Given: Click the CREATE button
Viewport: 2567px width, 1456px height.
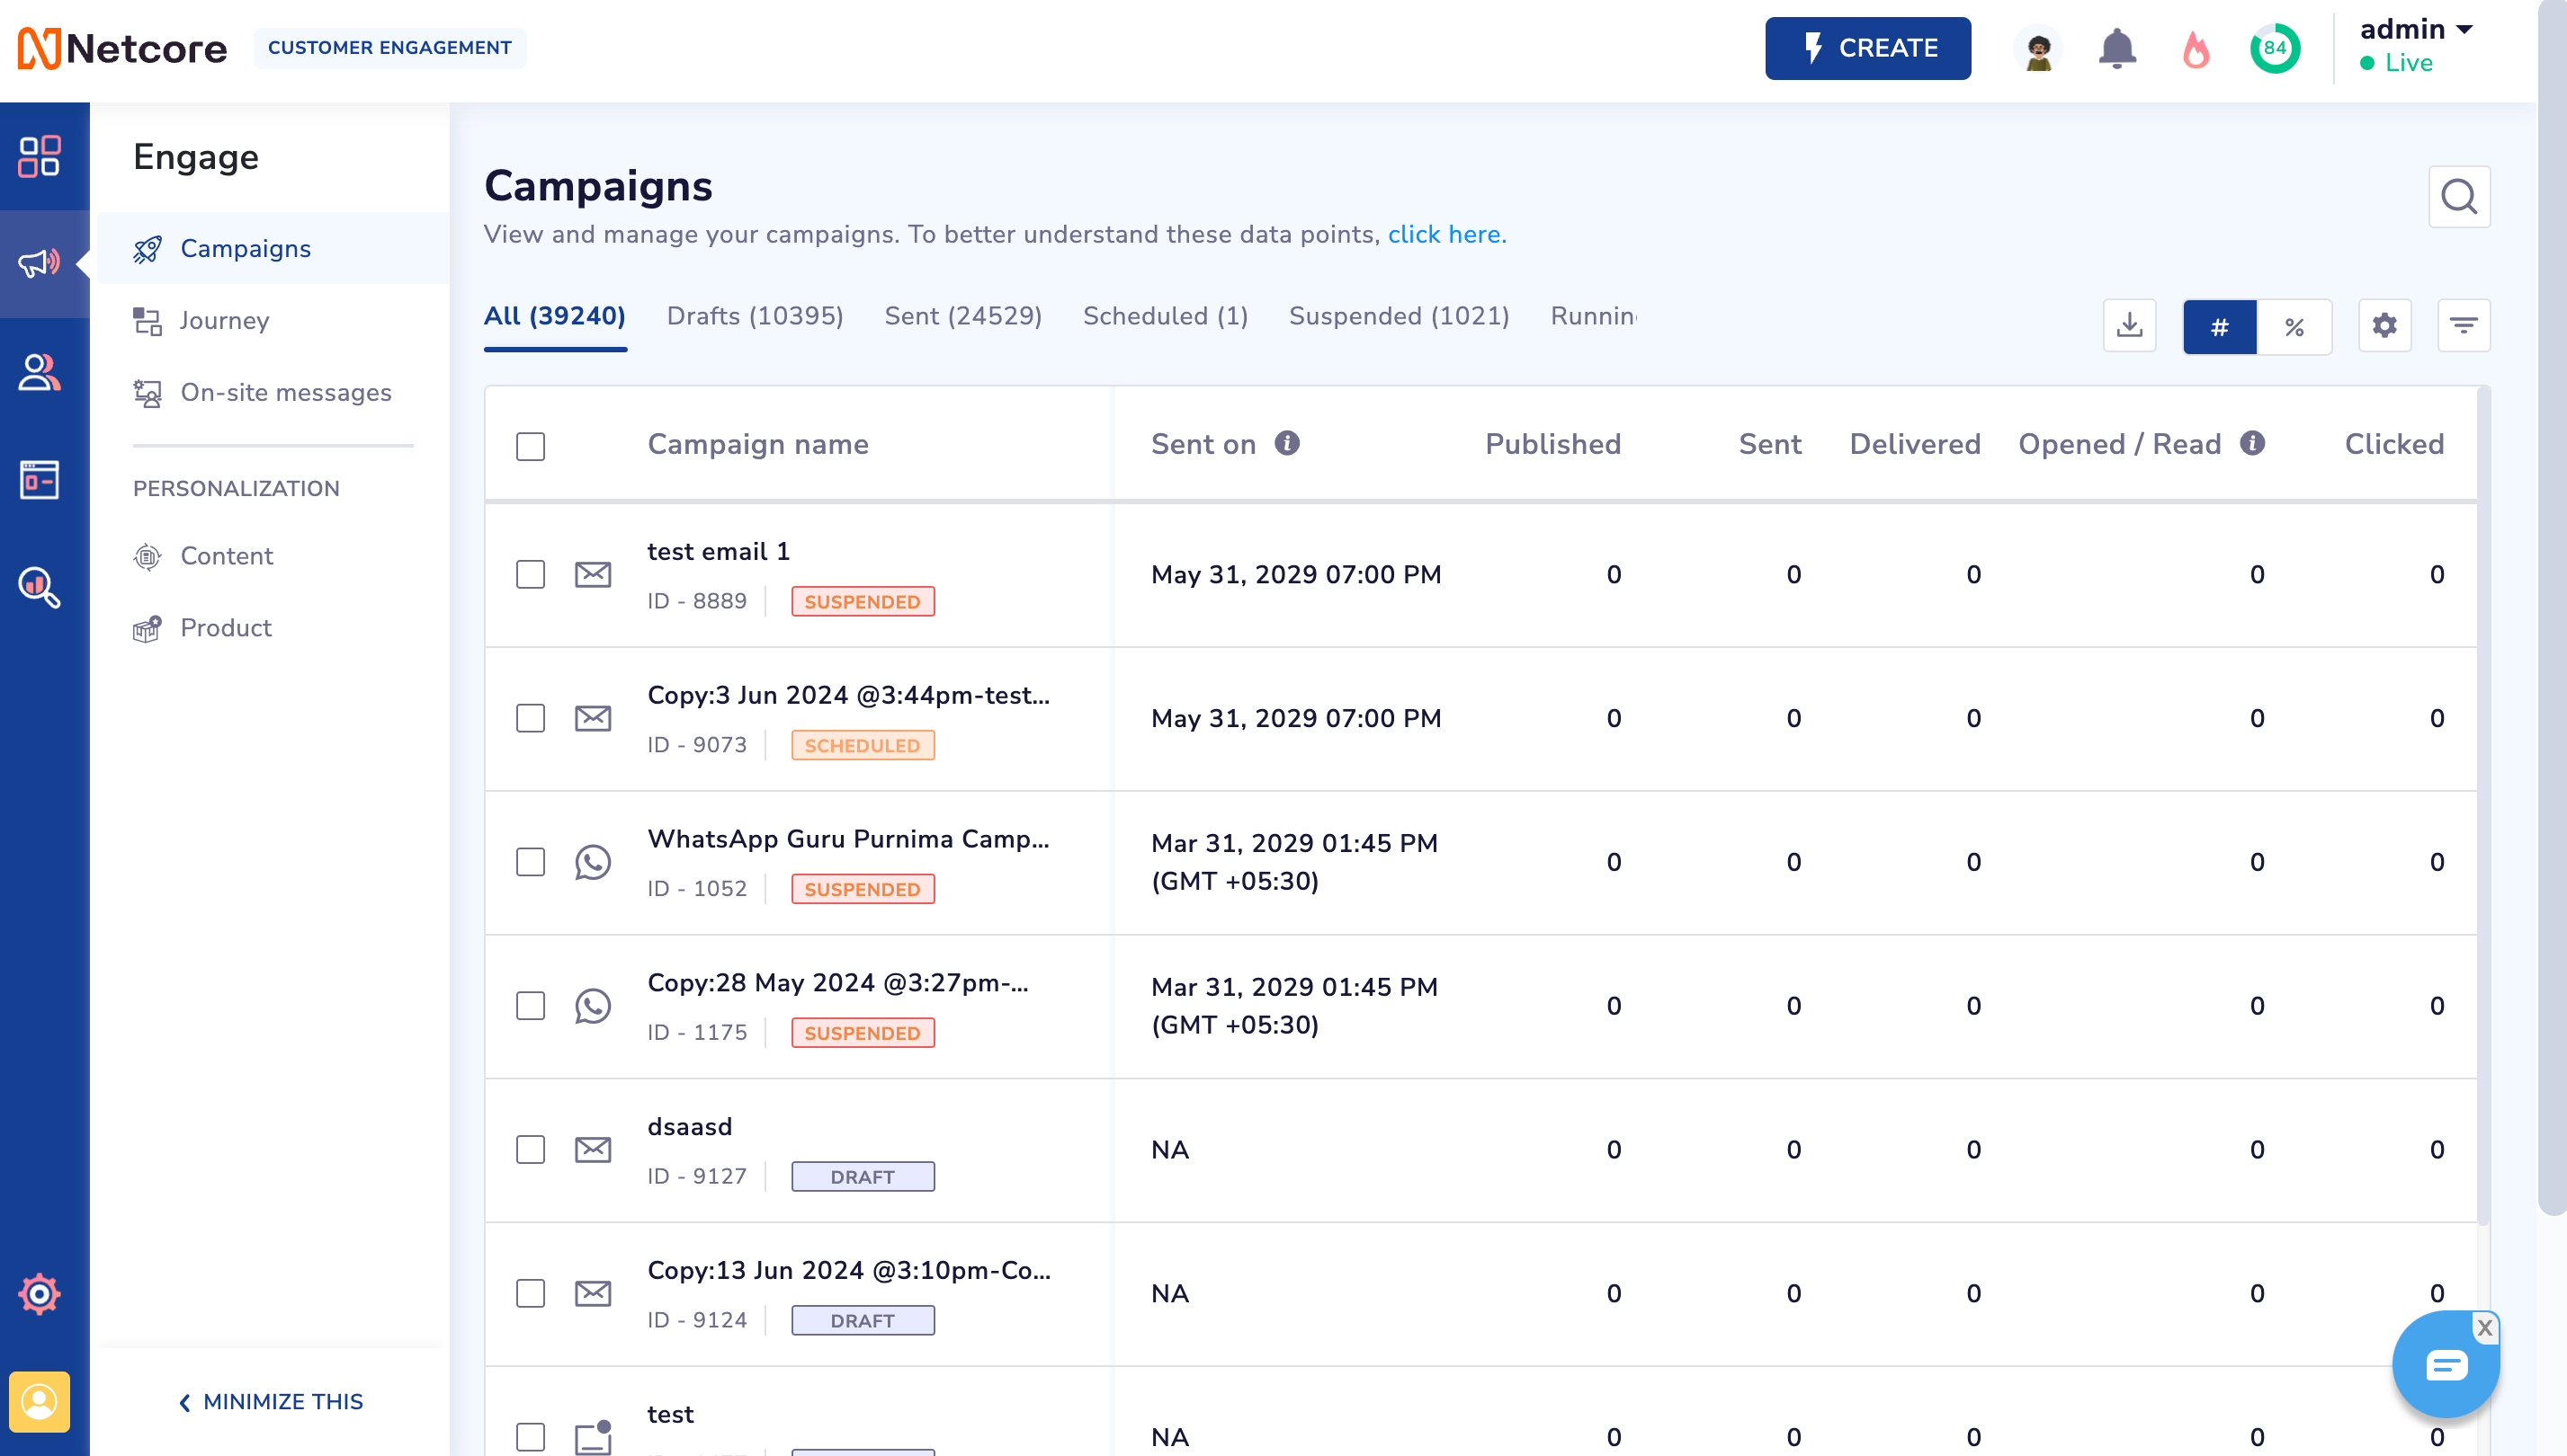Looking at the screenshot, I should point(1867,48).
